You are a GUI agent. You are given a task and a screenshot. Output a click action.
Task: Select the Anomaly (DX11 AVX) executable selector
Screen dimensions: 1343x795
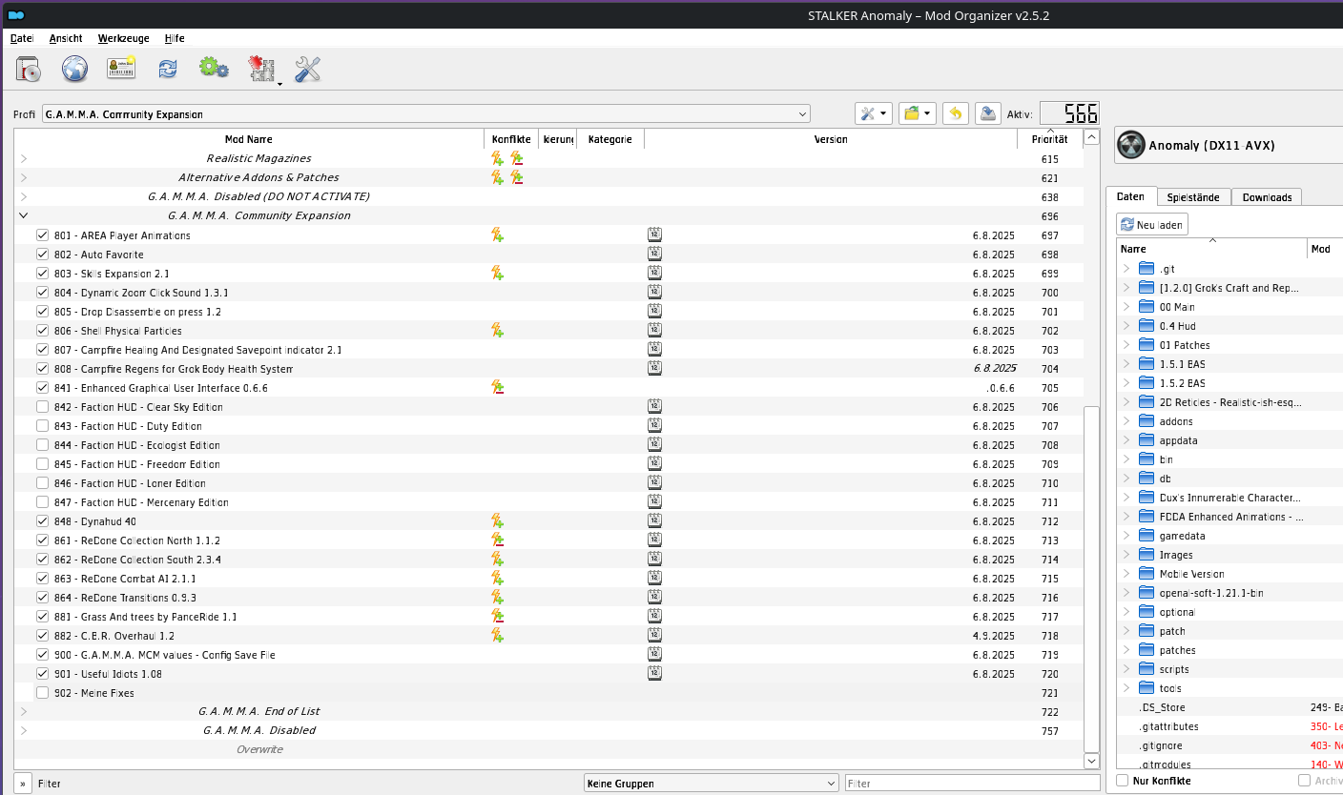coord(1229,145)
